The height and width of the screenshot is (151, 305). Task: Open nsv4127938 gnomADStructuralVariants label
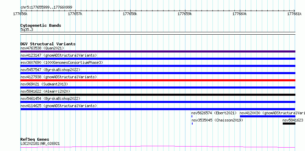click(59, 77)
